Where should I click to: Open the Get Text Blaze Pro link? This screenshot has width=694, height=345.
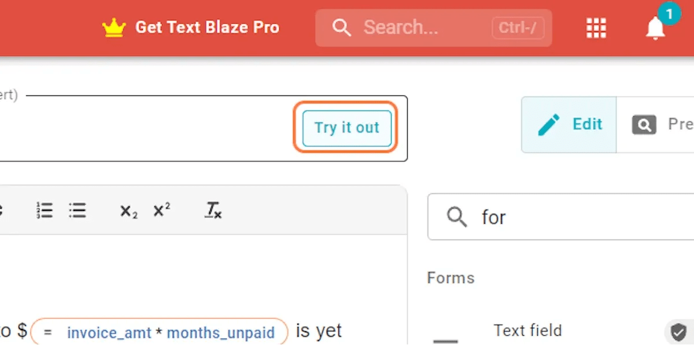pyautogui.click(x=207, y=27)
